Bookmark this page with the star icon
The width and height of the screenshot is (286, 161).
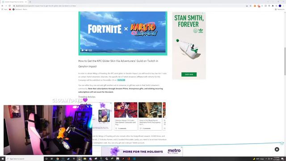pyautogui.click(x=250, y=6)
